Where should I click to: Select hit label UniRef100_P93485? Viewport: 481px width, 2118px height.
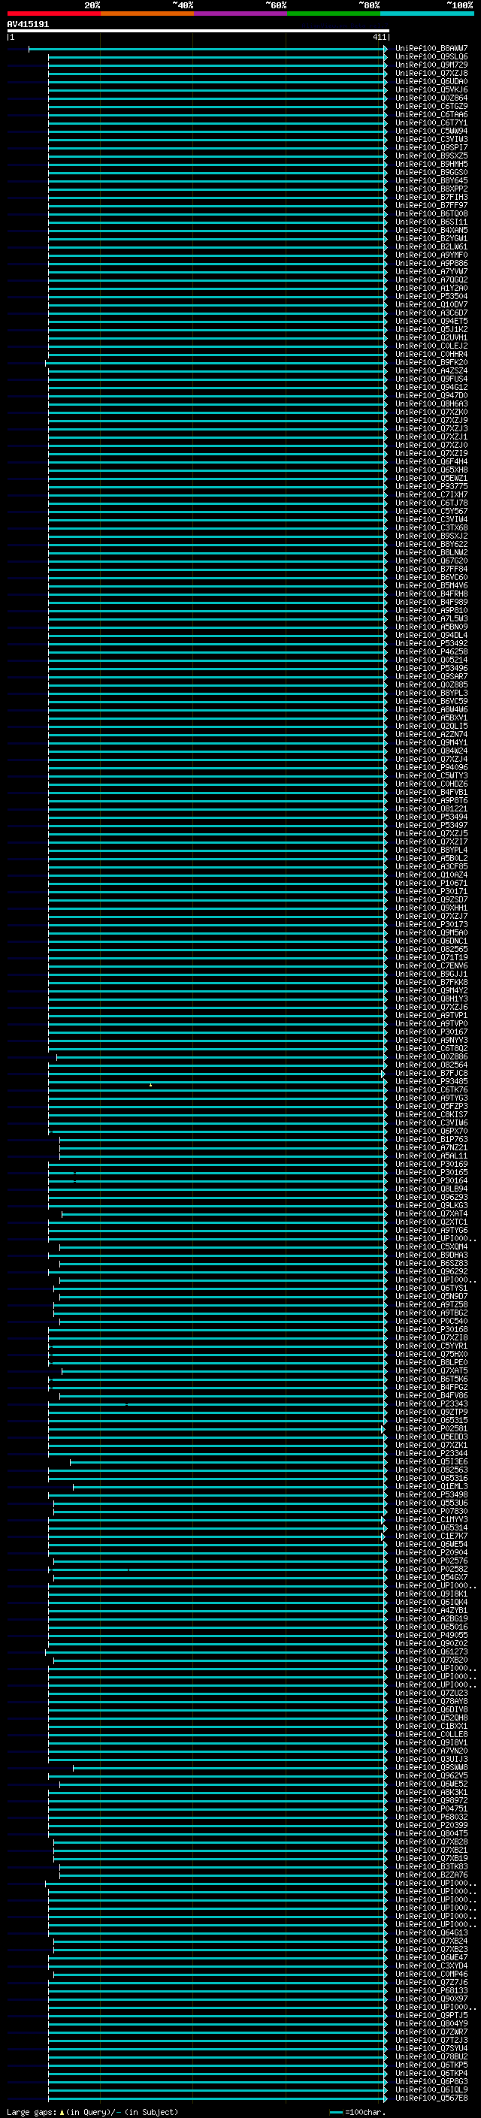tap(431, 1081)
